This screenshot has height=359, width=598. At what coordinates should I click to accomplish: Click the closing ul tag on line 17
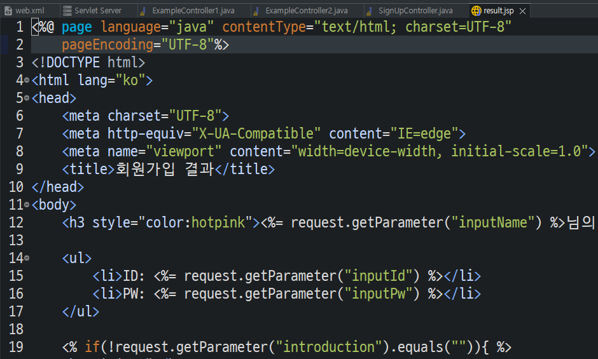(80, 312)
